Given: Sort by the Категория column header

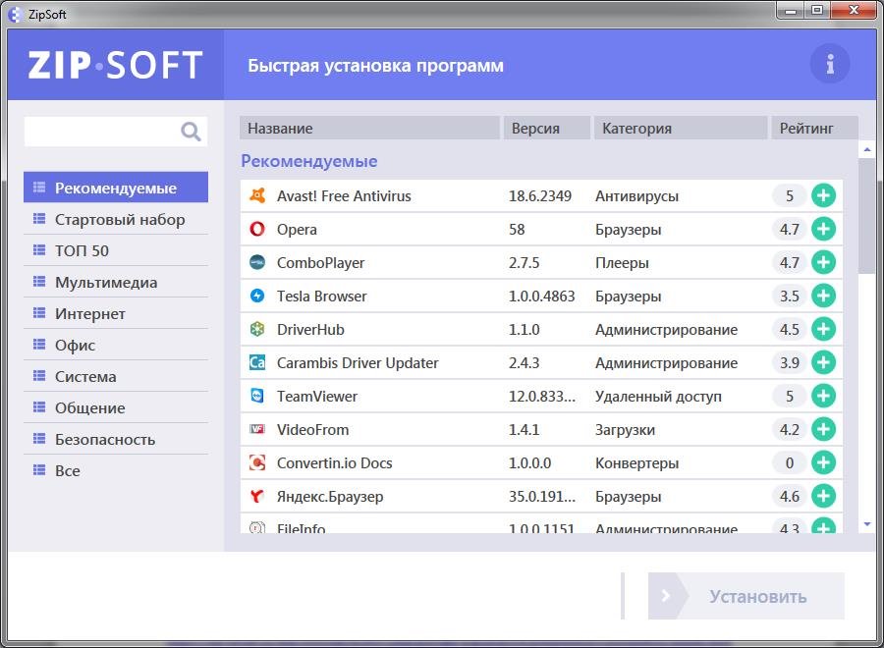Looking at the screenshot, I should coord(681,128).
